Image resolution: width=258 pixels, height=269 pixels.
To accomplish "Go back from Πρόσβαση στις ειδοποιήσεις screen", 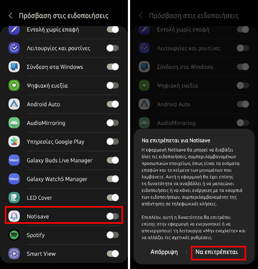I will click(x=11, y=16).
